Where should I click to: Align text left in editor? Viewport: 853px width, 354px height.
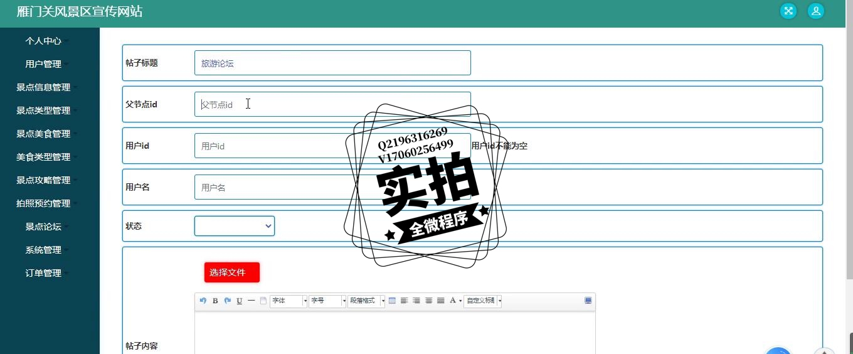point(405,301)
